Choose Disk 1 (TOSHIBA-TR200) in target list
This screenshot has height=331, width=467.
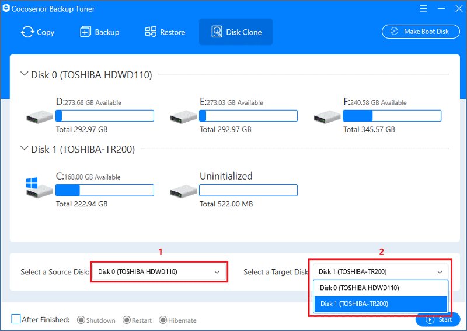click(x=381, y=304)
